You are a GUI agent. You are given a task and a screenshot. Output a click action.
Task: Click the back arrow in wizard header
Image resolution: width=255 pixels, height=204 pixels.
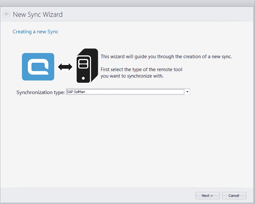(6, 14)
